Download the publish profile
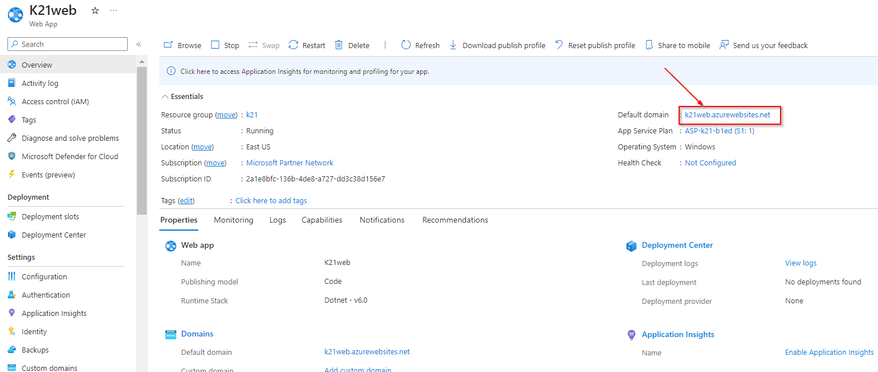This screenshot has width=878, height=372. click(496, 45)
